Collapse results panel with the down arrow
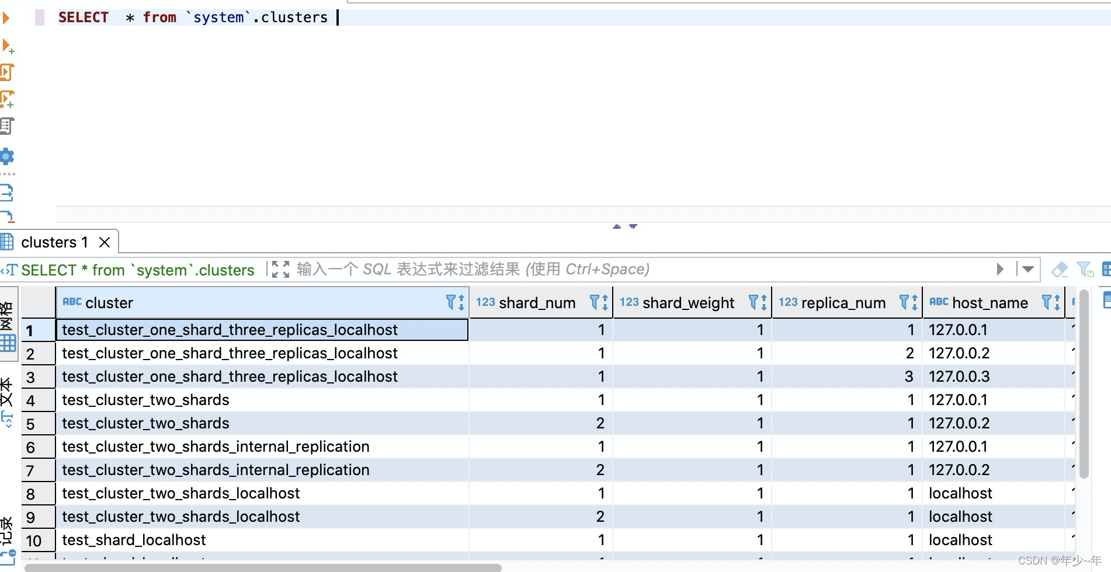Image resolution: width=1111 pixels, height=572 pixels. point(633,226)
